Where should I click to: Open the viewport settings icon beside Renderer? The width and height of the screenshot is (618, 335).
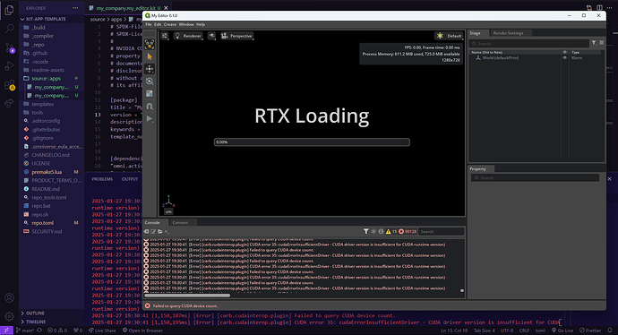click(165, 36)
